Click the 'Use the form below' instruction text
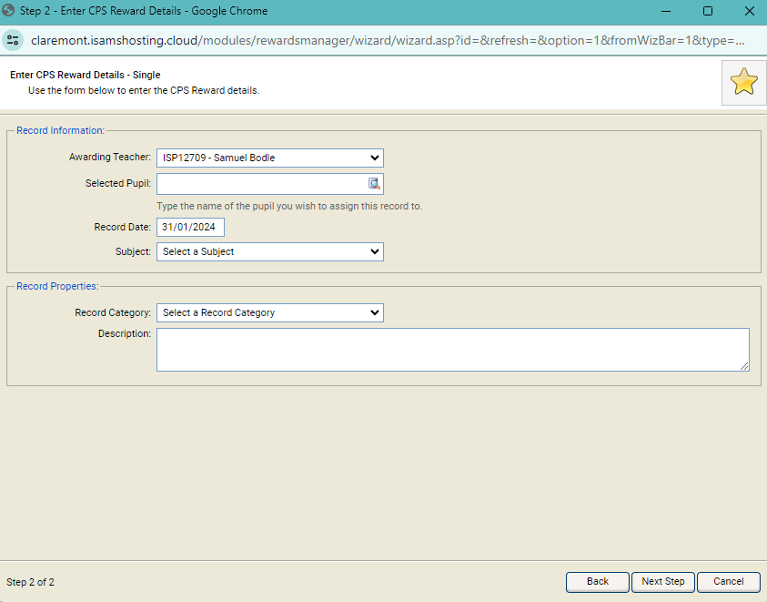Screen dimensions: 767x602 tap(144, 90)
